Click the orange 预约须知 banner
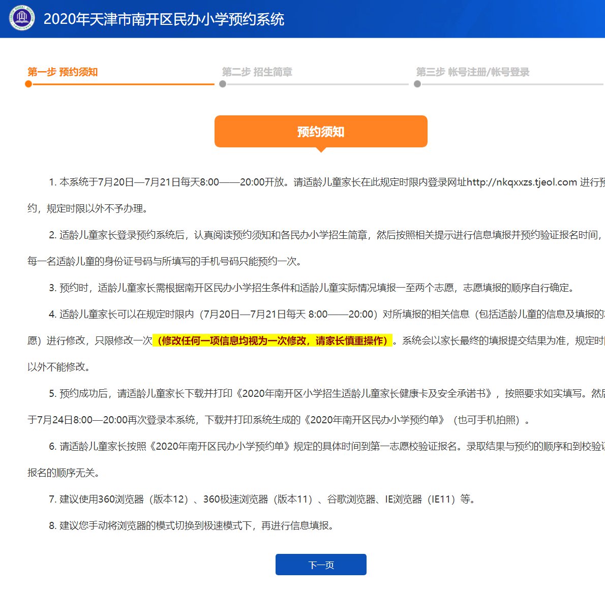The image size is (605, 593). click(321, 132)
